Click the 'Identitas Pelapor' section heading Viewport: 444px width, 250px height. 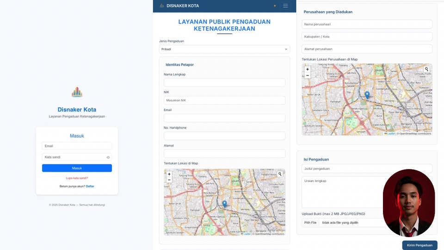[x=179, y=65]
